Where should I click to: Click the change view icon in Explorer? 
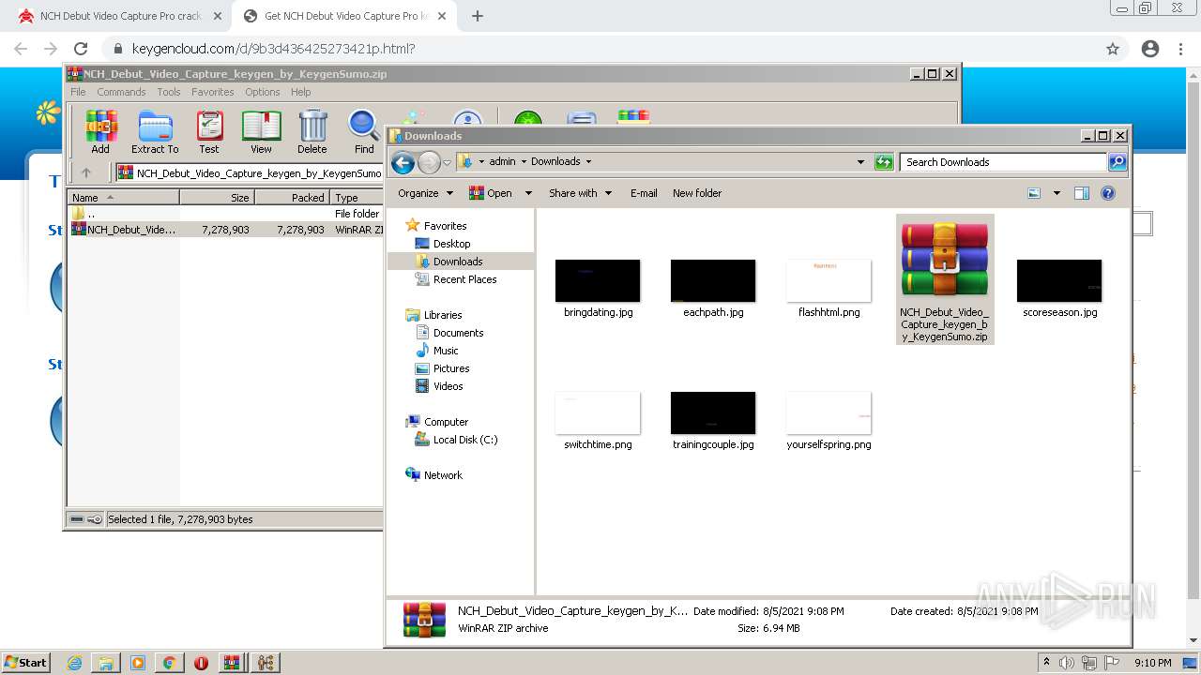[1034, 193]
